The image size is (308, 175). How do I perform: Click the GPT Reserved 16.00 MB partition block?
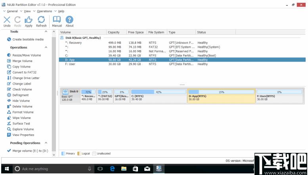(122, 96)
